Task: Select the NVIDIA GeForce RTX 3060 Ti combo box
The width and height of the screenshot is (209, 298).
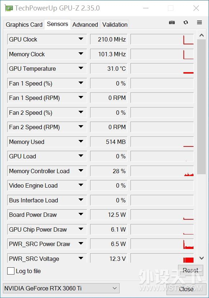Action: point(61,288)
